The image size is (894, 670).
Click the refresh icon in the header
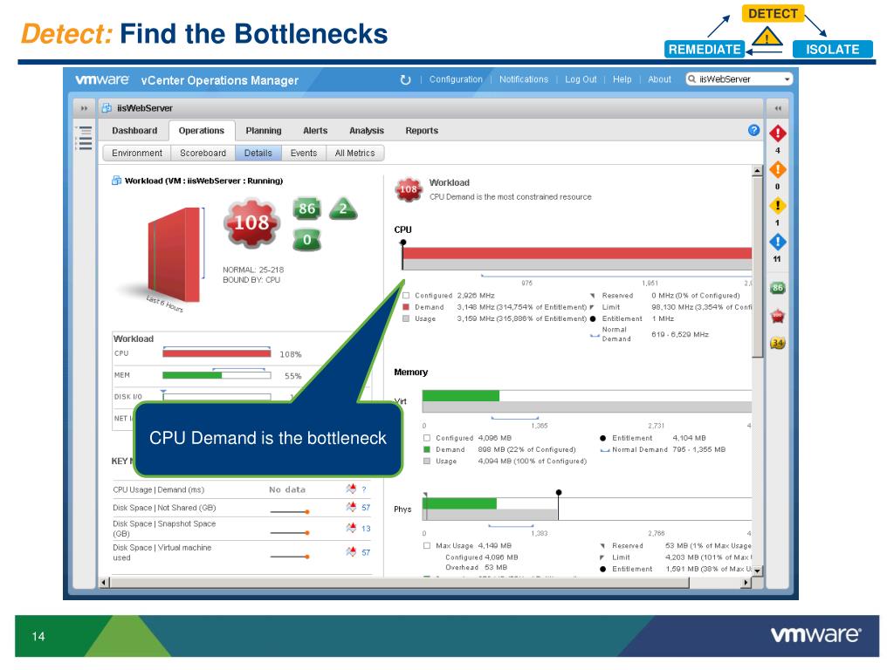[405, 79]
